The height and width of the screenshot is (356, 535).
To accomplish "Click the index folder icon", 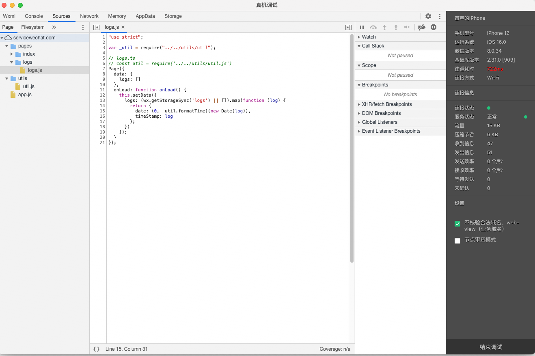I will 18,54.
